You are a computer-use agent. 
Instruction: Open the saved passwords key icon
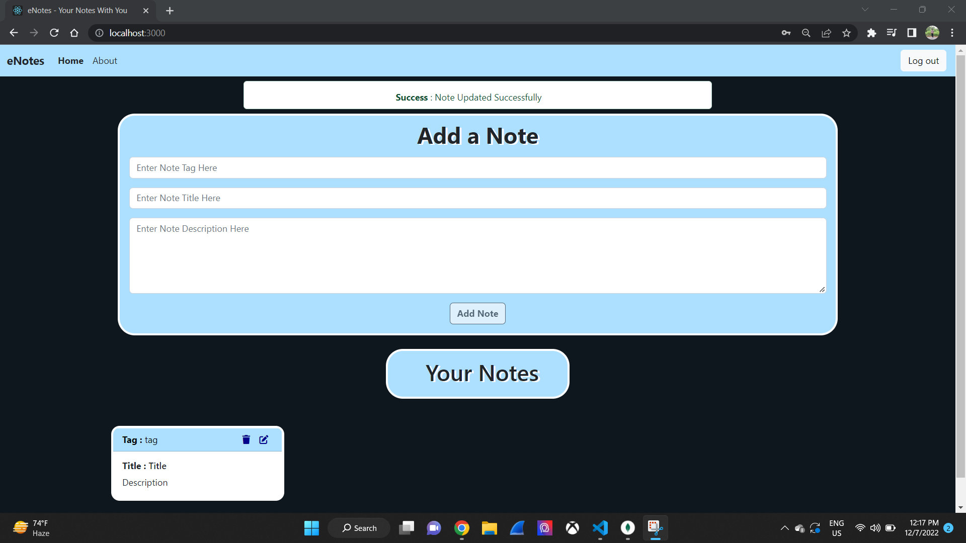coord(786,33)
